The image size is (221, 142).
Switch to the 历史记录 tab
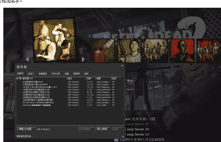point(56,74)
